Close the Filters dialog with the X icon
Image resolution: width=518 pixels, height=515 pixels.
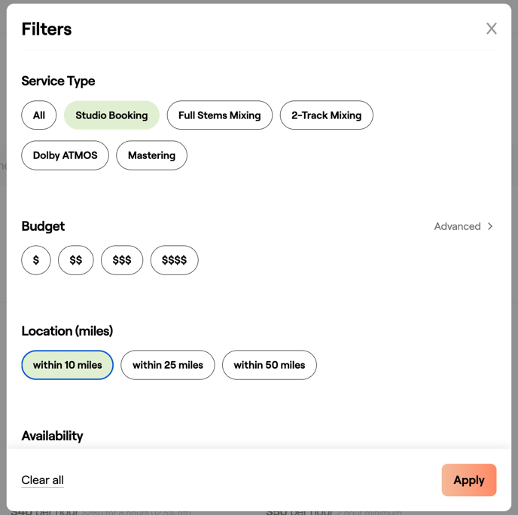coord(491,29)
